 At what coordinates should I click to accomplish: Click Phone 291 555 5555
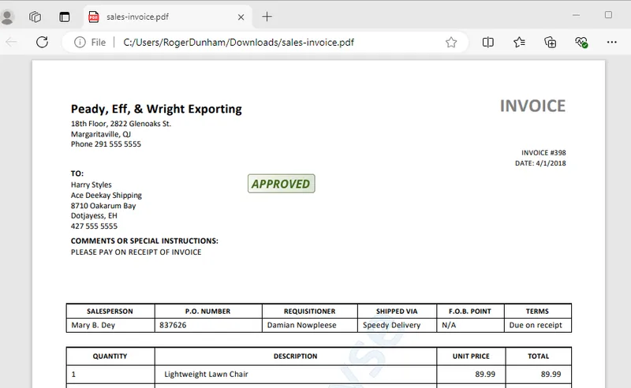[106, 144]
